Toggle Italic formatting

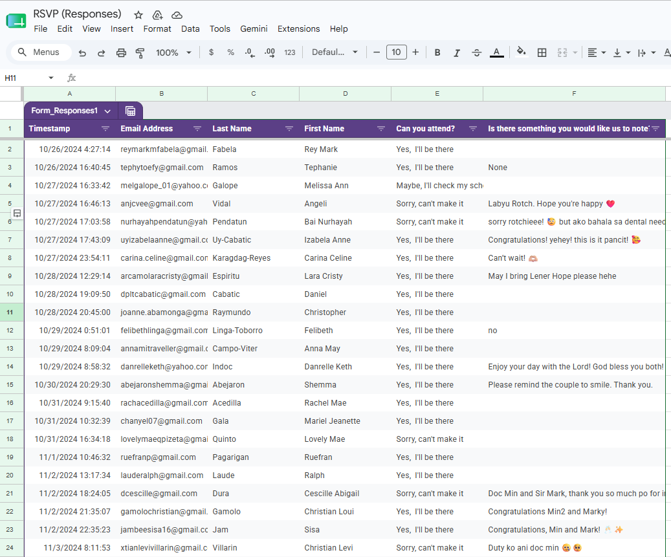457,52
